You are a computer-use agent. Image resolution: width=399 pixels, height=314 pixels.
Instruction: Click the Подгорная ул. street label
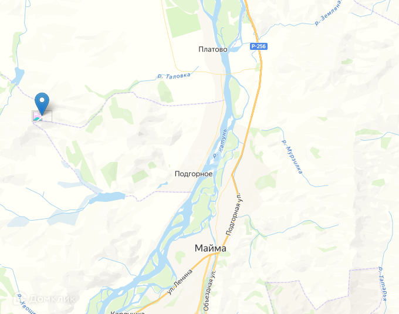tap(233, 214)
